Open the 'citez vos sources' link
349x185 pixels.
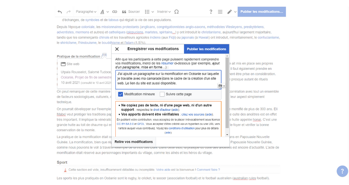193,114
